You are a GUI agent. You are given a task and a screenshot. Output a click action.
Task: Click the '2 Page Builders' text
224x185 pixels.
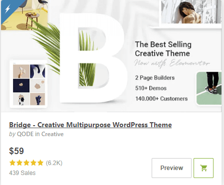click(155, 78)
